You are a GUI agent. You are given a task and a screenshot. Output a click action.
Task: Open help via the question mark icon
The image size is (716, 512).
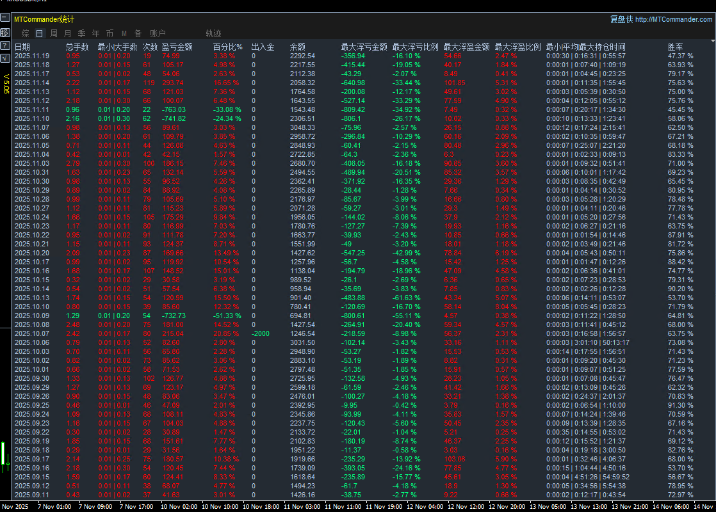[x=5, y=45]
